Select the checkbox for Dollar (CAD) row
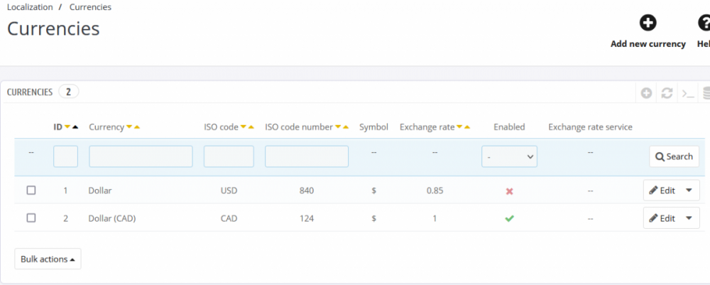Image resolution: width=710 pixels, height=285 pixels. pyautogui.click(x=31, y=218)
